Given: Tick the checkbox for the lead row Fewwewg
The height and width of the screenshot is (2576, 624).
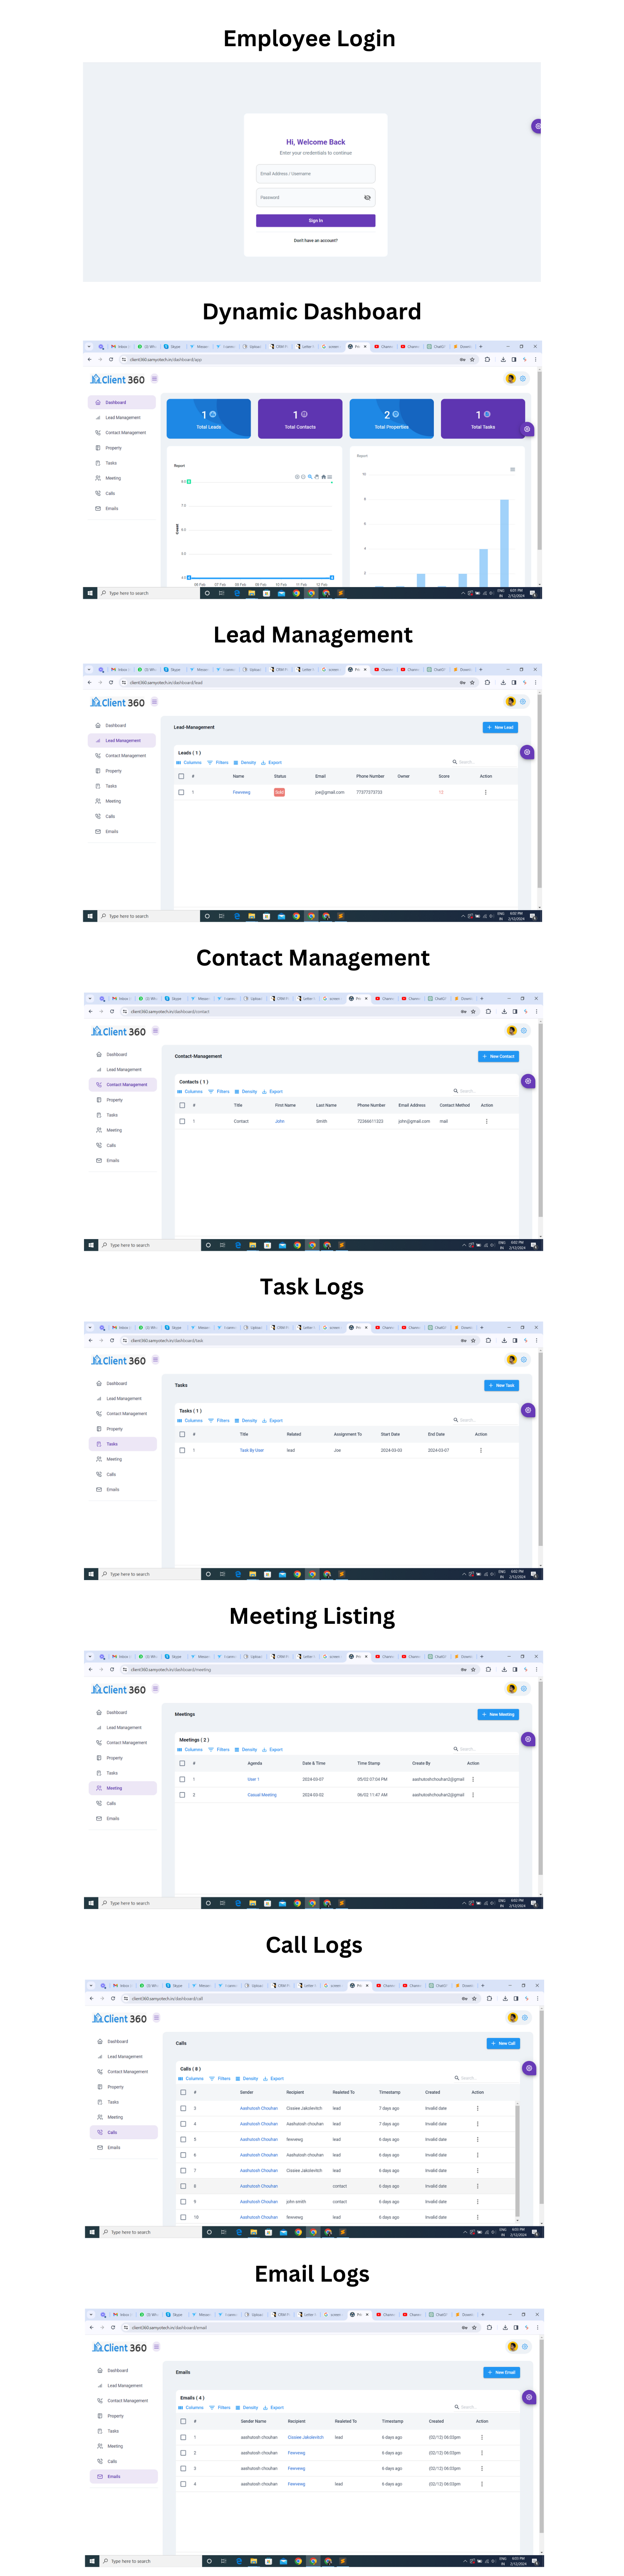Looking at the screenshot, I should [181, 792].
